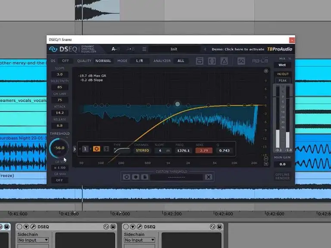Screen dimensions: 331x248
Task: Toggle the band solo S button
Action: coord(106,149)
